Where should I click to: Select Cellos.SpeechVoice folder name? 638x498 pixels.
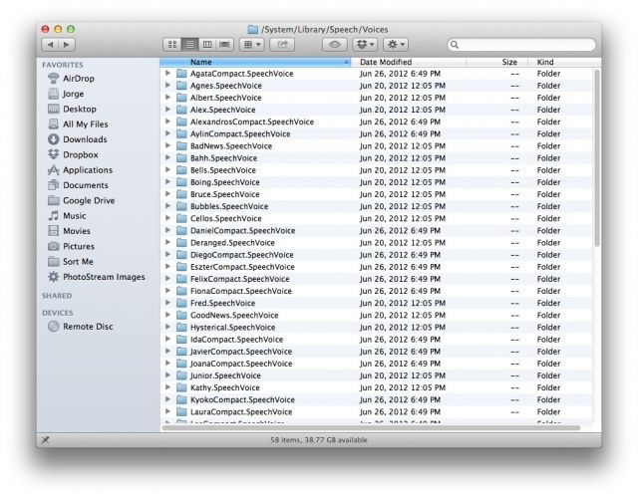click(x=226, y=219)
